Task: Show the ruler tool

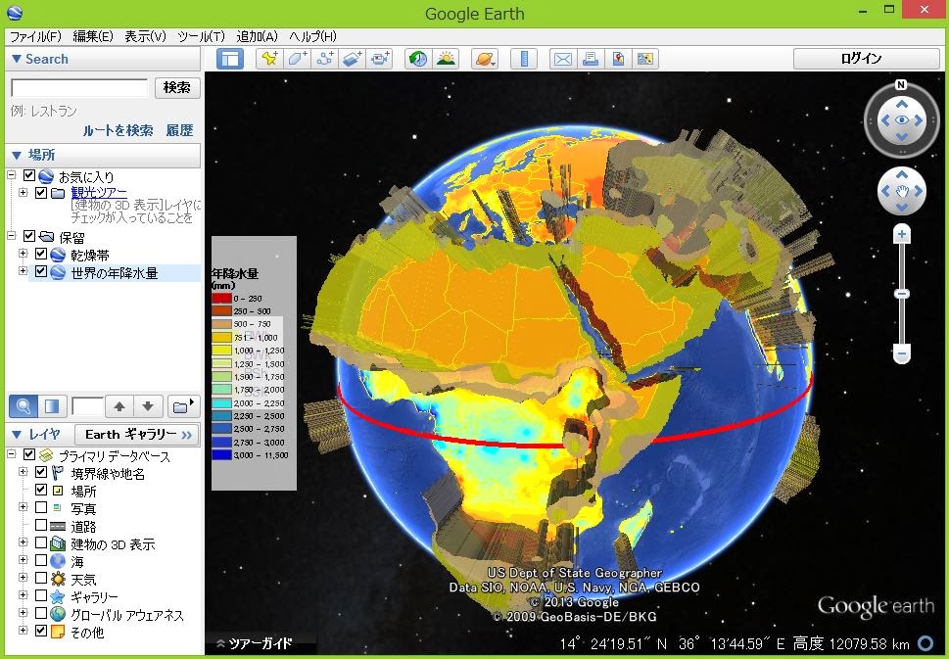Action: coord(524,59)
